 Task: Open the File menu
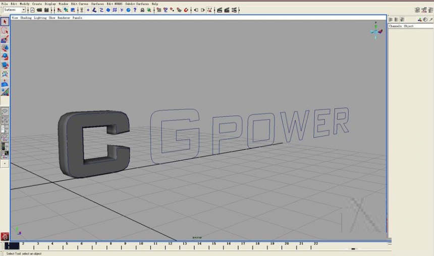5,4
